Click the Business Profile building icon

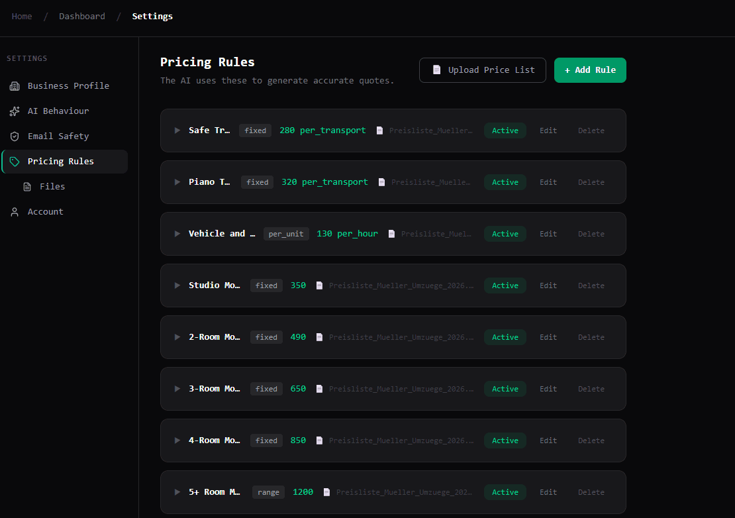(x=15, y=86)
